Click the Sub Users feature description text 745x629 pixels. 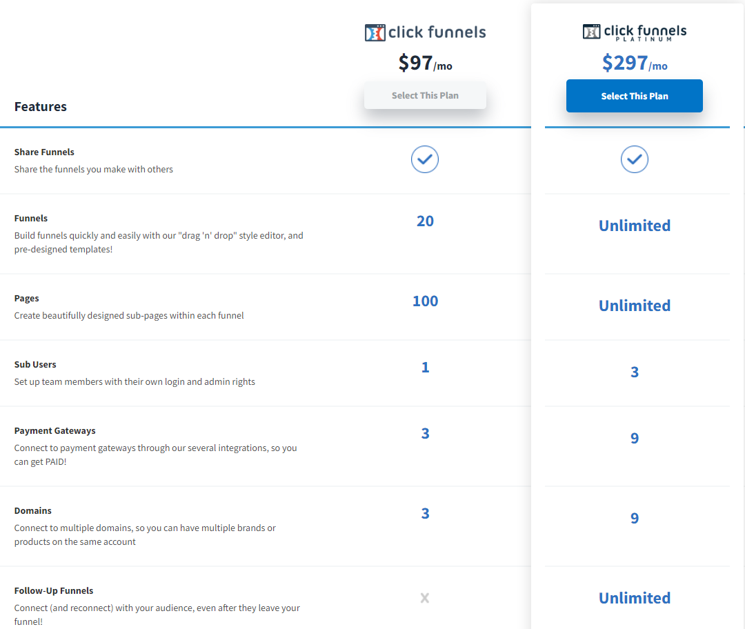[135, 381]
